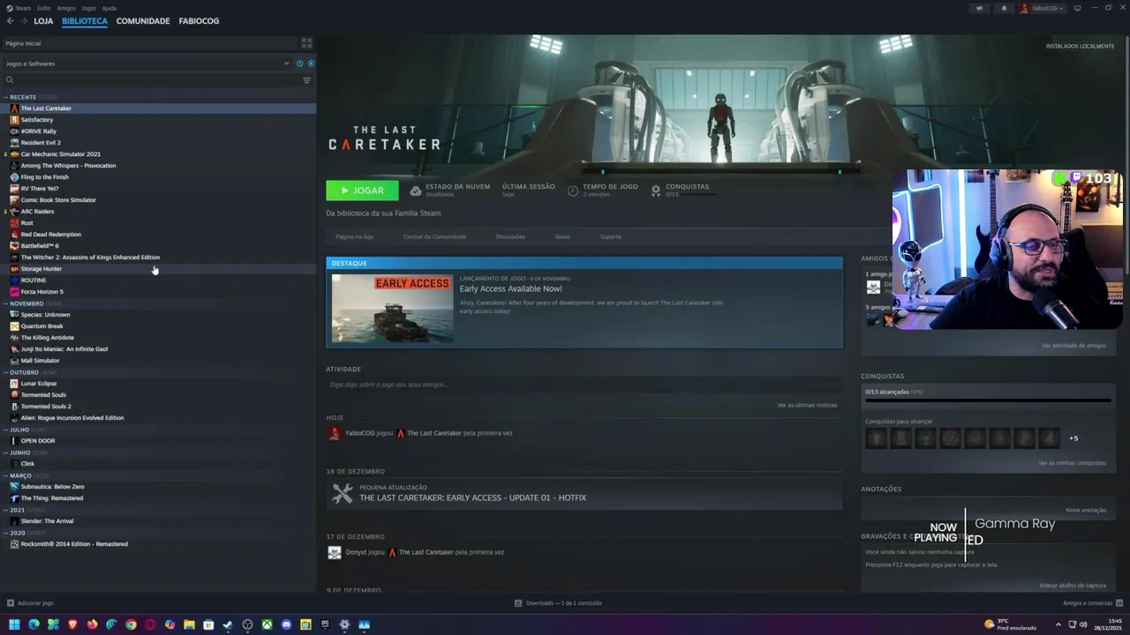Open the Update 01 Hotfix news entry
1130x635 pixels.
[584, 494]
